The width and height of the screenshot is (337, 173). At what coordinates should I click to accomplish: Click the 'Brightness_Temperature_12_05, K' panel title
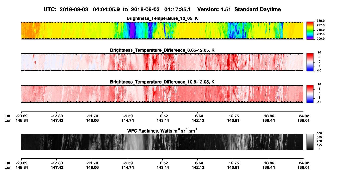tap(162, 18)
